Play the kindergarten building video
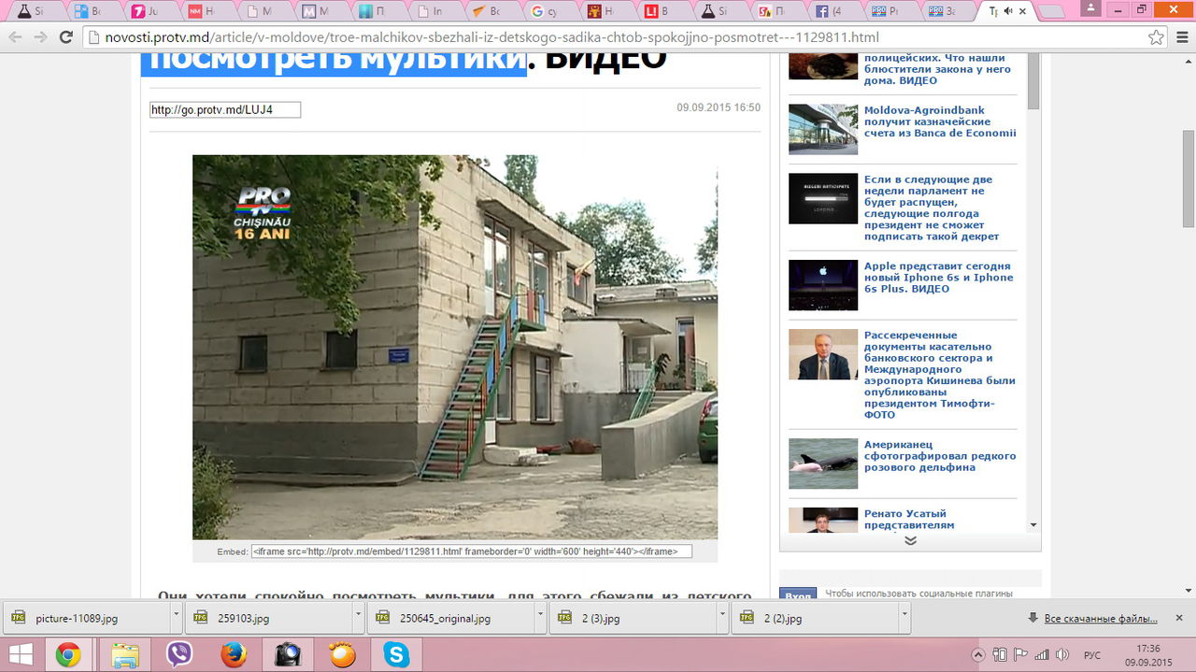 click(x=455, y=347)
